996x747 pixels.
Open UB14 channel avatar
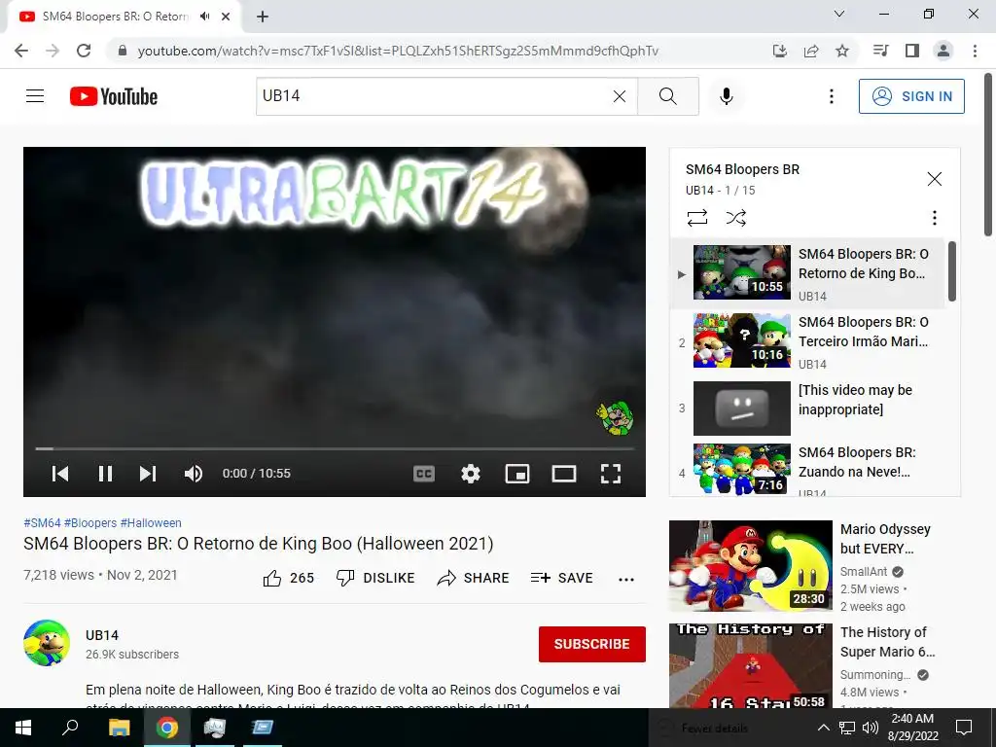click(x=47, y=643)
